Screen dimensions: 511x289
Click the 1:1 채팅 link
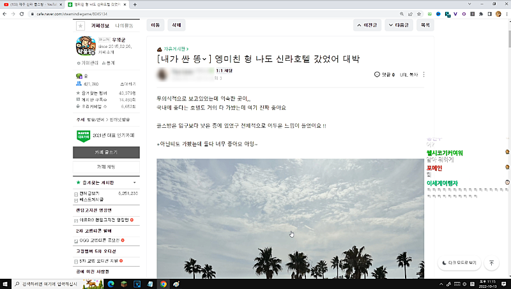coord(224,71)
